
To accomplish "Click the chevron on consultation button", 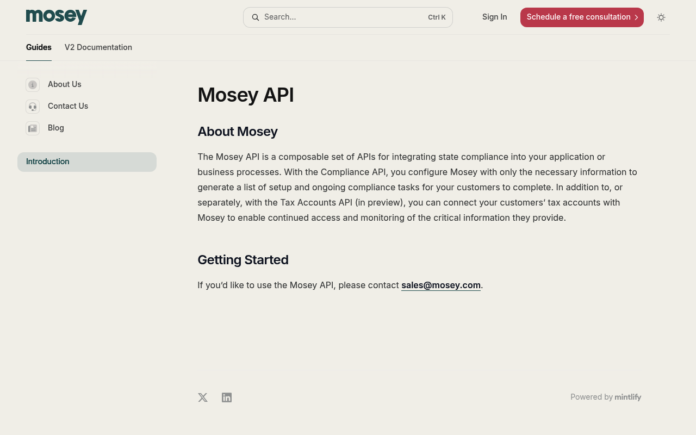I will (x=636, y=17).
